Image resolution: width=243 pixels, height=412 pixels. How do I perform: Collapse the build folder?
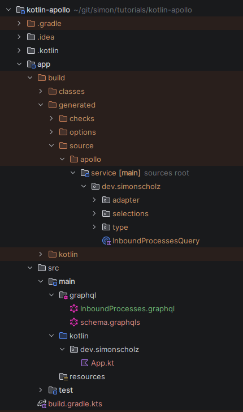point(30,78)
